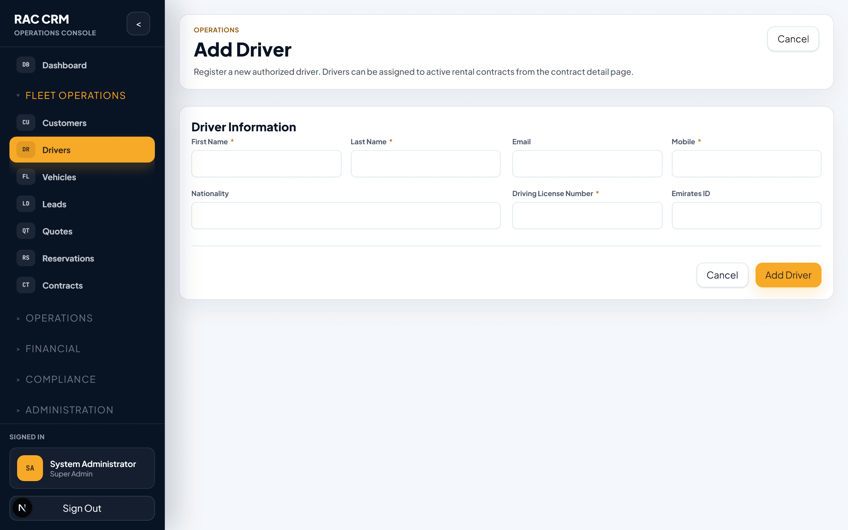Click the DR Drivers badge icon
This screenshot has width=848, height=530.
pos(26,150)
